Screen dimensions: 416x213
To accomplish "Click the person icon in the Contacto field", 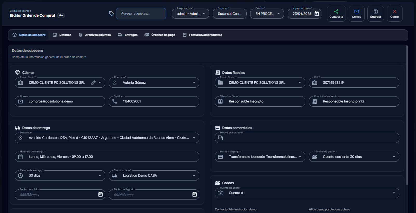I will coord(115,82).
